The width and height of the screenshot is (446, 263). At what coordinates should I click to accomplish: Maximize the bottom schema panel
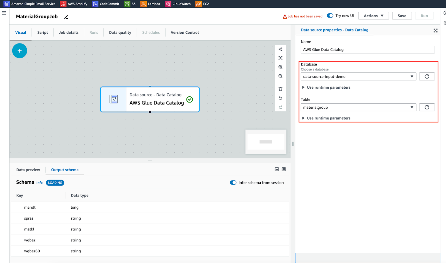coord(284,169)
